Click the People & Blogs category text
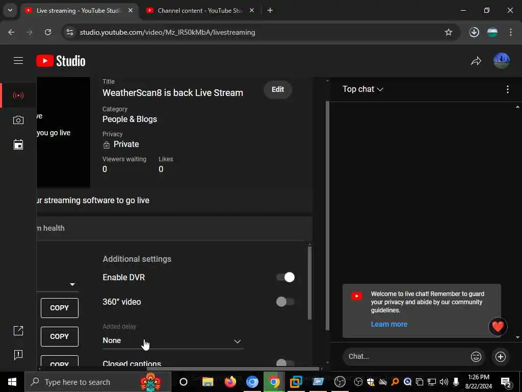Viewport: 522px width, 392px height. pos(130,119)
